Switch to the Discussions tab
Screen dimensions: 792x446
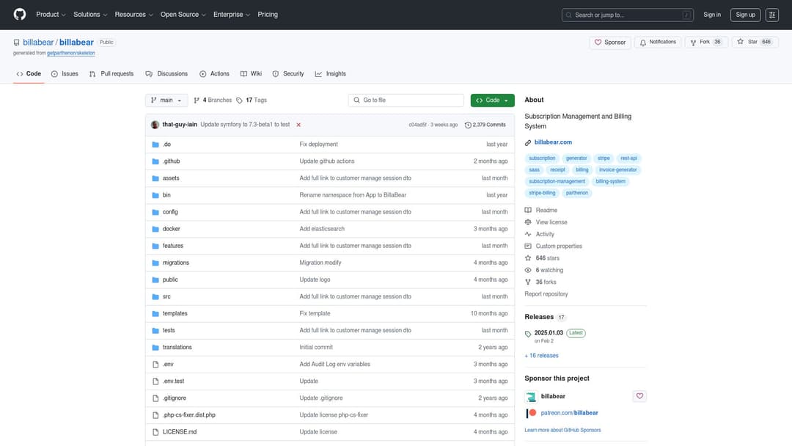click(166, 74)
